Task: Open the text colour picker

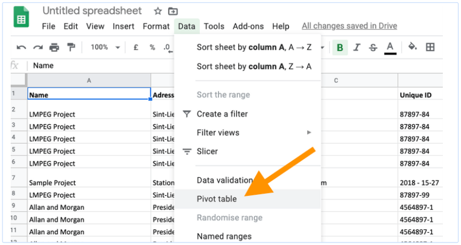Action: pos(390,48)
